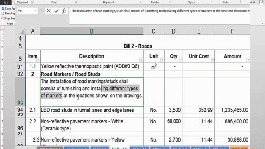Click the 'Unit Cost' header cell
The width and height of the screenshot is (265, 149).
[x=199, y=56]
